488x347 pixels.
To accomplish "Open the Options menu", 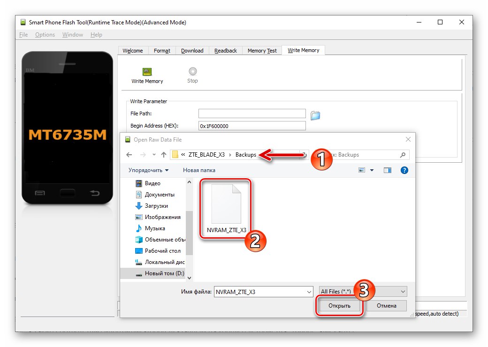I will (x=45, y=35).
